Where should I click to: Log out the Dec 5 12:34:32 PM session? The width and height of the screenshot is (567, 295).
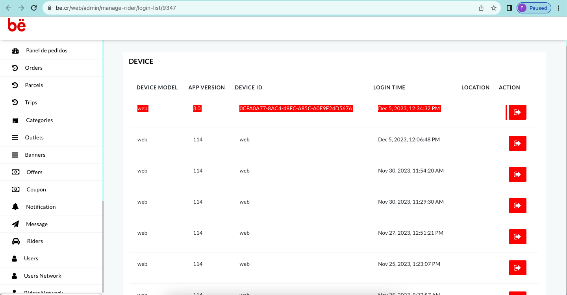click(x=517, y=112)
